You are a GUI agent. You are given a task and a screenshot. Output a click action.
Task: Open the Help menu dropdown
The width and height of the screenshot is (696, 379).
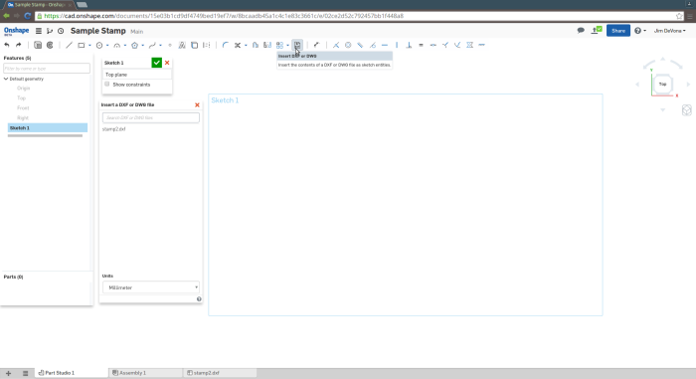[639, 31]
